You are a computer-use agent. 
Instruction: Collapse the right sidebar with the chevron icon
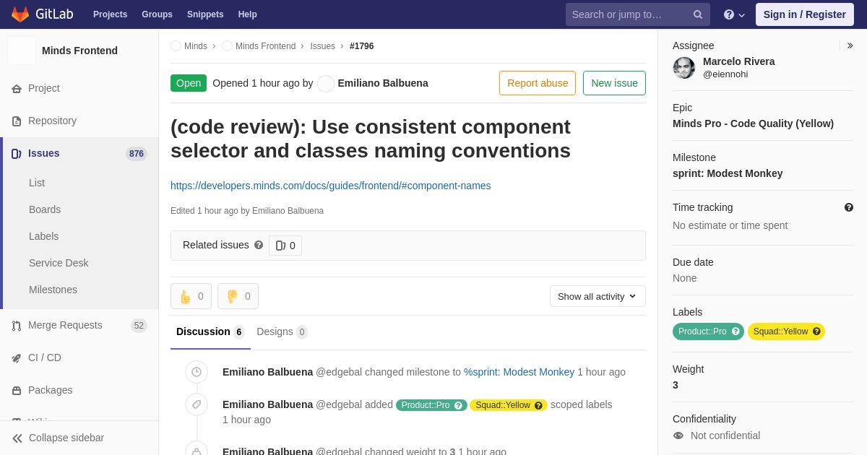(850, 45)
